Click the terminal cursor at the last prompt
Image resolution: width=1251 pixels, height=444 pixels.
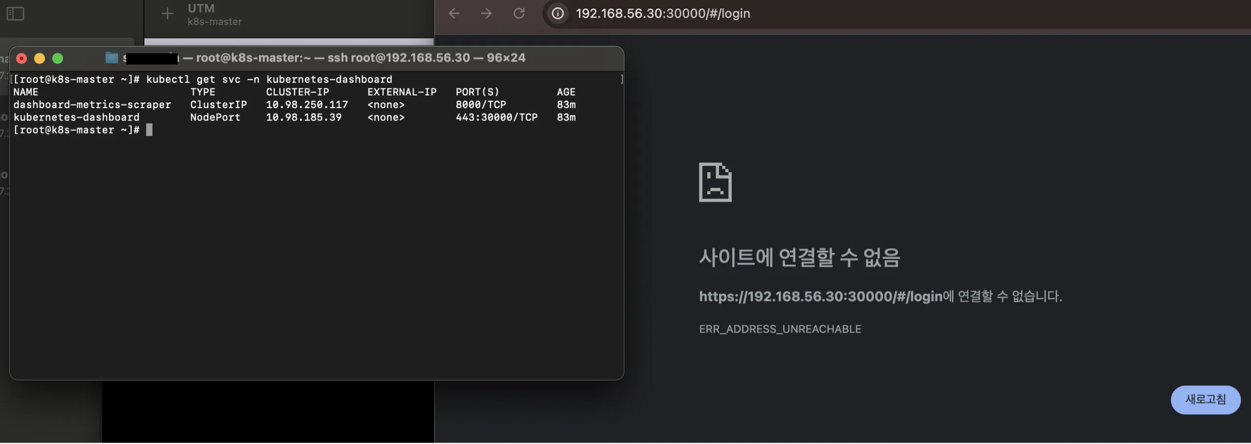(149, 130)
